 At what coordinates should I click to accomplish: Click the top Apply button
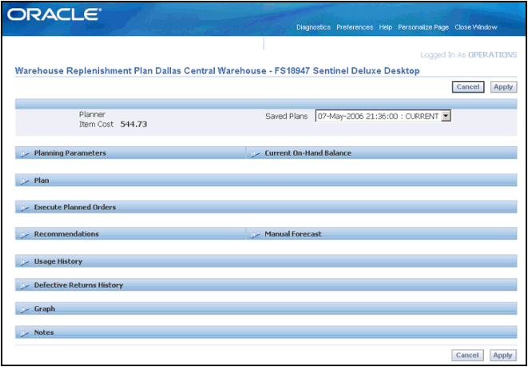[x=503, y=87]
